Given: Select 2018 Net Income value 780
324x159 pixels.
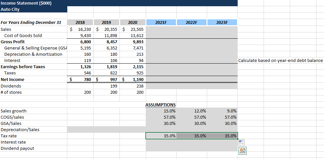Looking at the screenshot, I should pyautogui.click(x=80, y=79).
